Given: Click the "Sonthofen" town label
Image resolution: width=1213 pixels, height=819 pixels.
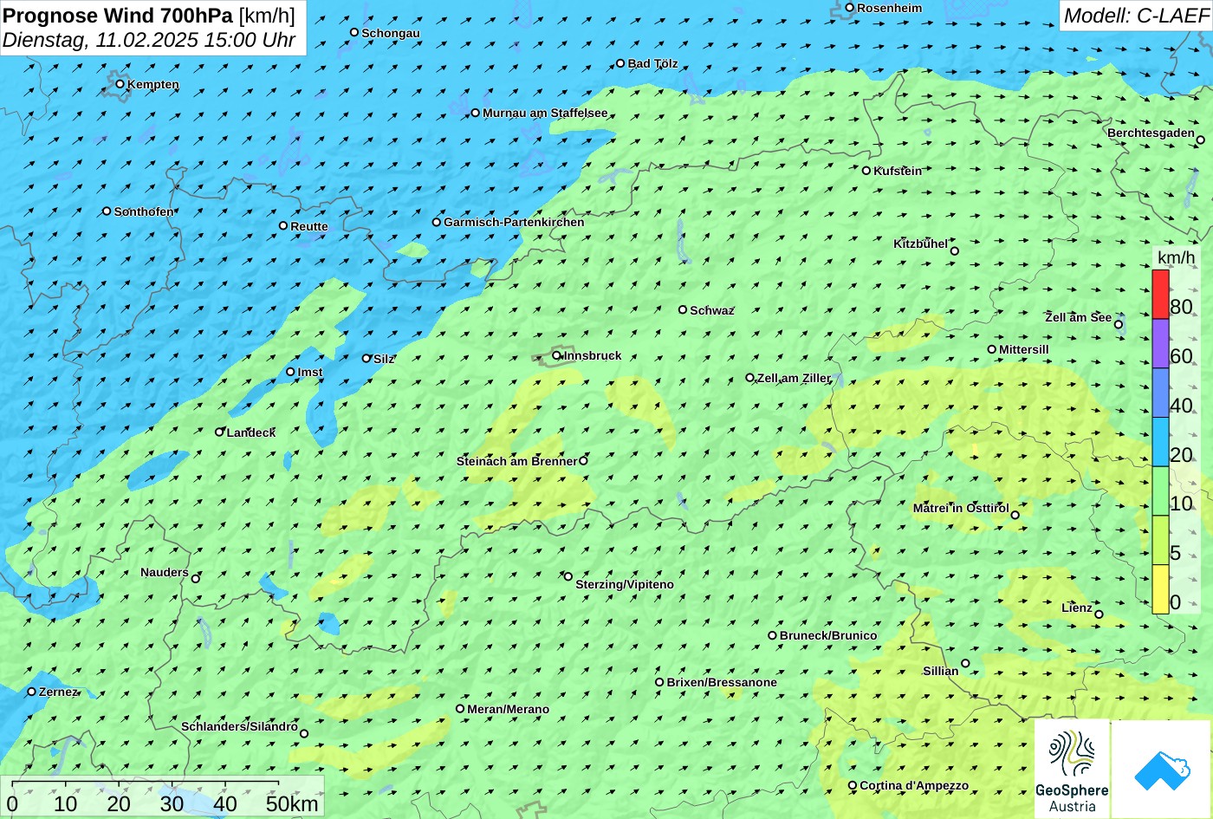Looking at the screenshot, I should coord(144,211).
